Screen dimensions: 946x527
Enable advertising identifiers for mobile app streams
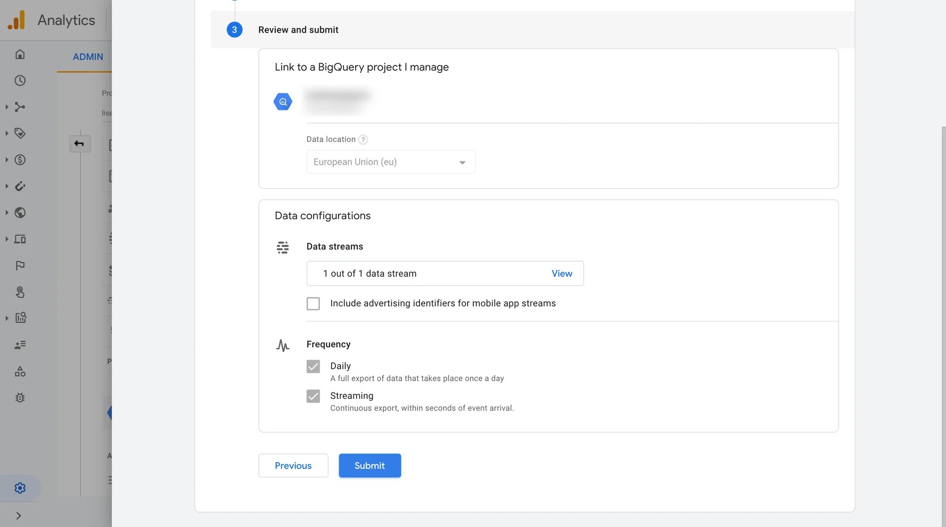(313, 303)
